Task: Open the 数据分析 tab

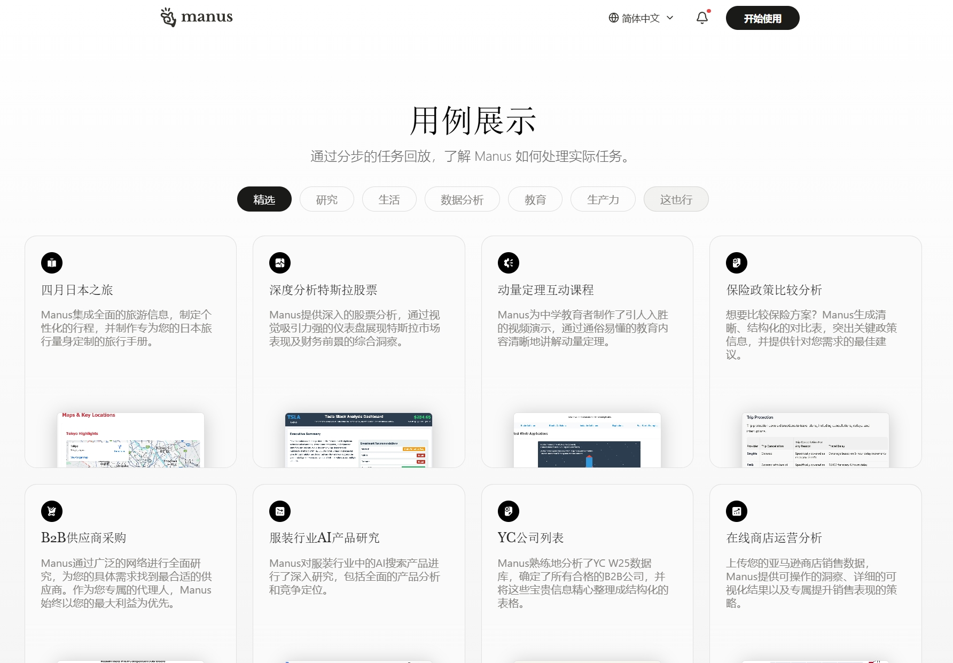Action: click(x=462, y=199)
